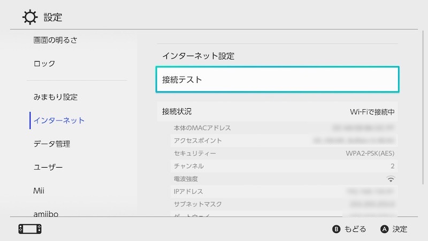
Task: Open データ管理 in sidebar
Action: click(x=52, y=144)
